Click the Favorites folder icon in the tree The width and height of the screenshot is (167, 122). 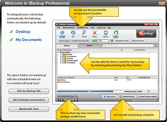65,58
